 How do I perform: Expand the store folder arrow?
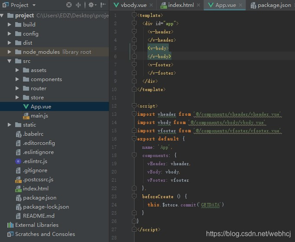tap(17, 98)
